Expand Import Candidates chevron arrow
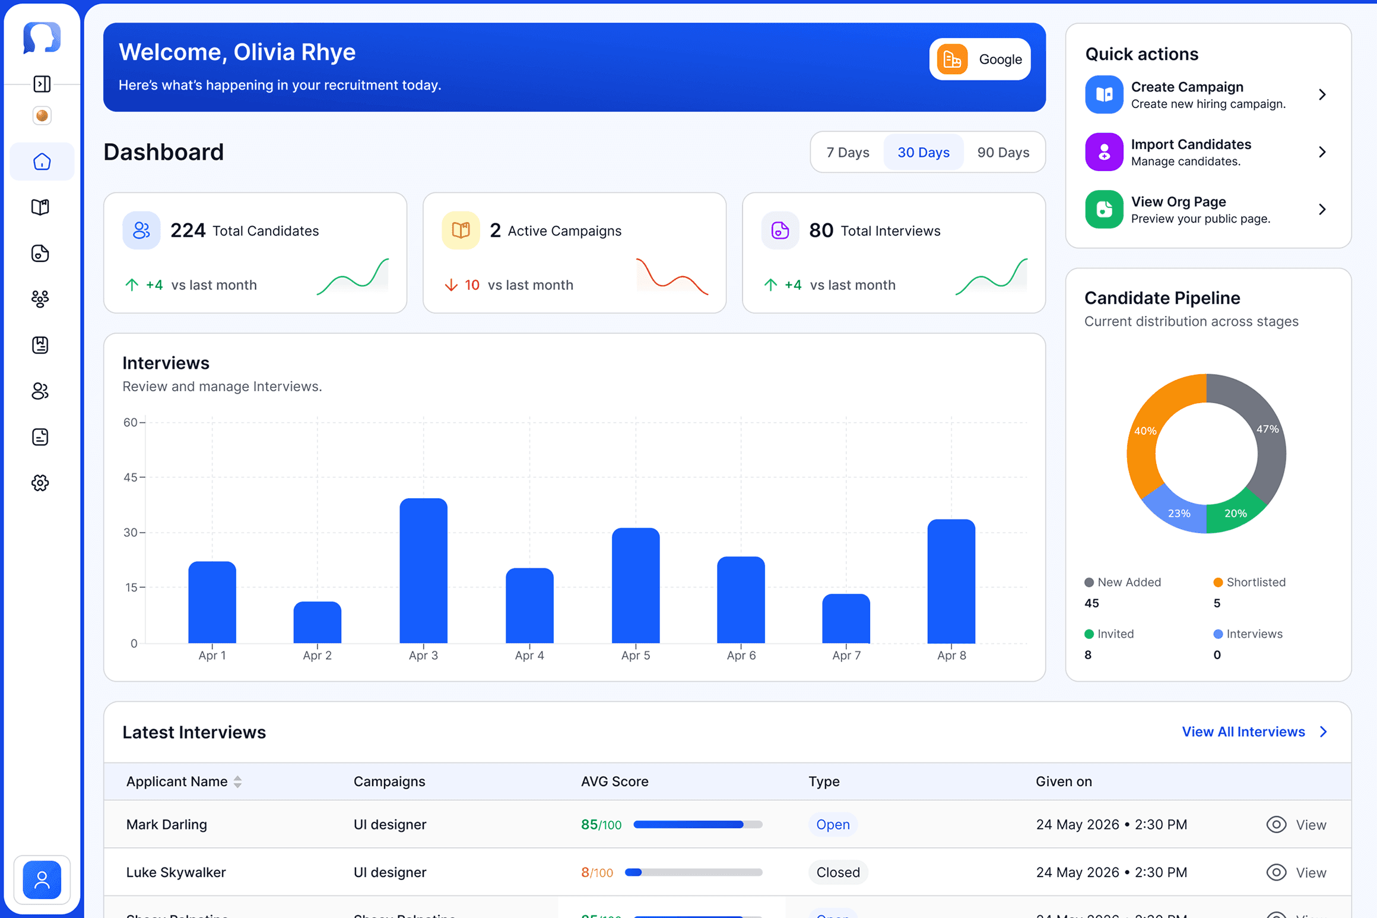 pyautogui.click(x=1322, y=152)
